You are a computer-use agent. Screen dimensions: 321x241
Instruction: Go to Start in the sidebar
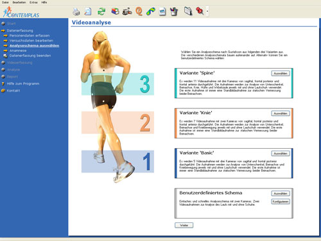click(x=12, y=24)
